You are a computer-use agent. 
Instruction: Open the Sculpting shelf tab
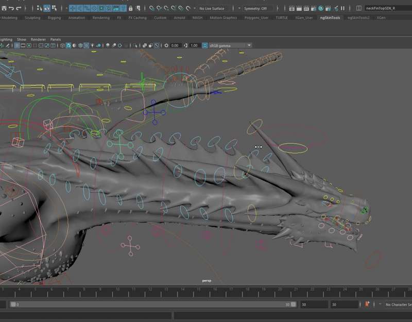coord(32,18)
